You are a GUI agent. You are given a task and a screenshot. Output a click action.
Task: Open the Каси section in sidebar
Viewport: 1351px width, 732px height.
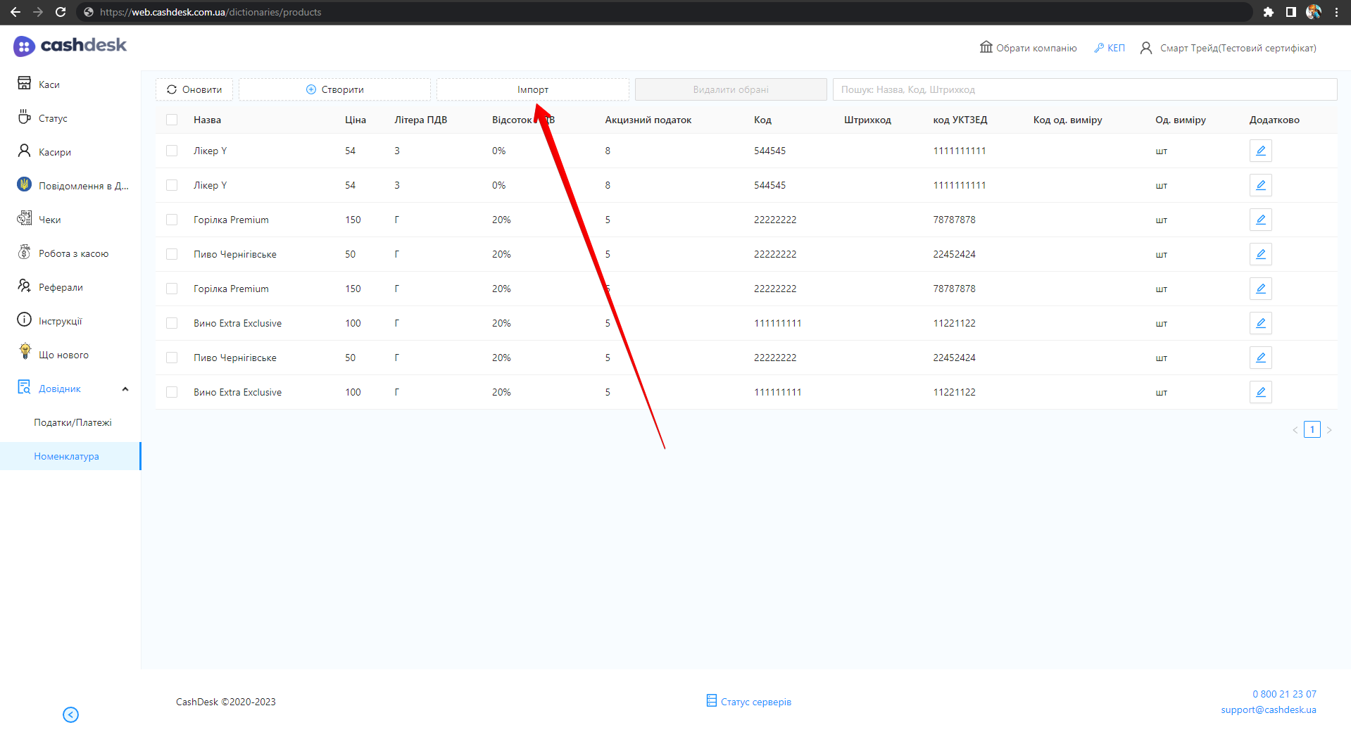tap(49, 84)
